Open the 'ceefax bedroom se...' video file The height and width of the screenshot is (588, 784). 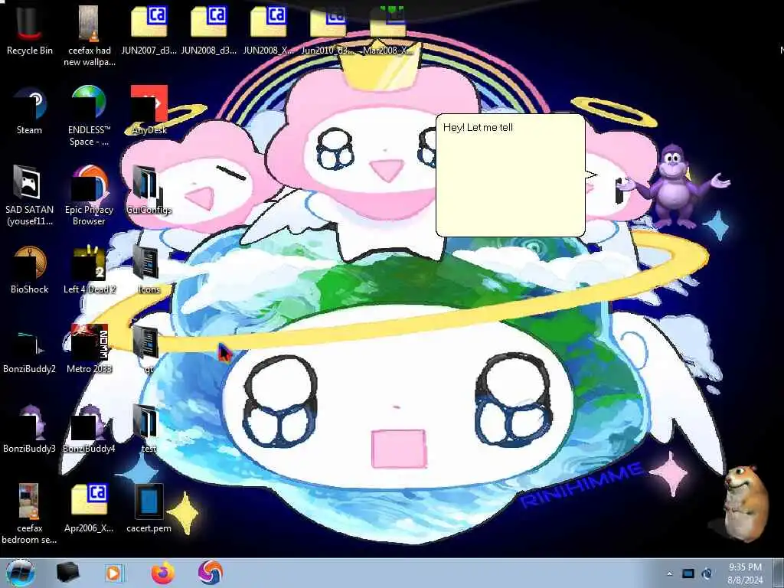30,514
